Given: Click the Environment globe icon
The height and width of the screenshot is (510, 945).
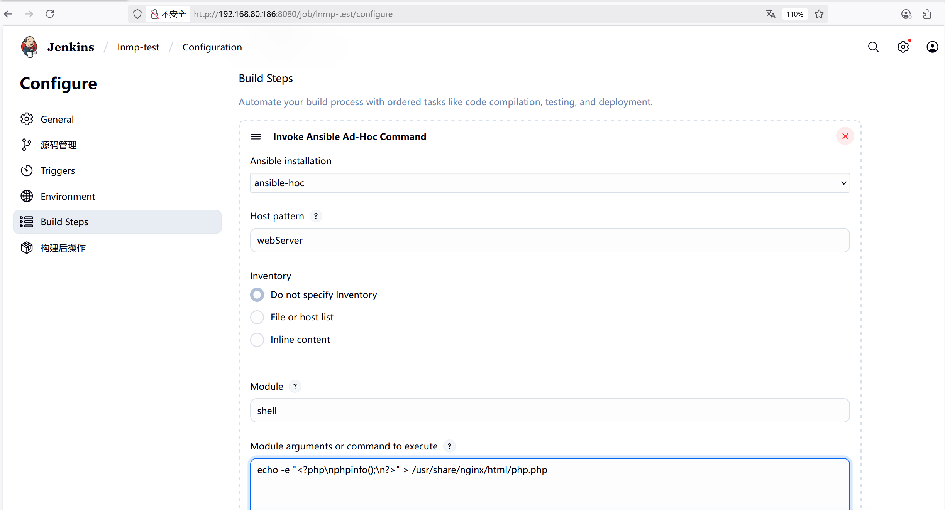Looking at the screenshot, I should point(27,196).
